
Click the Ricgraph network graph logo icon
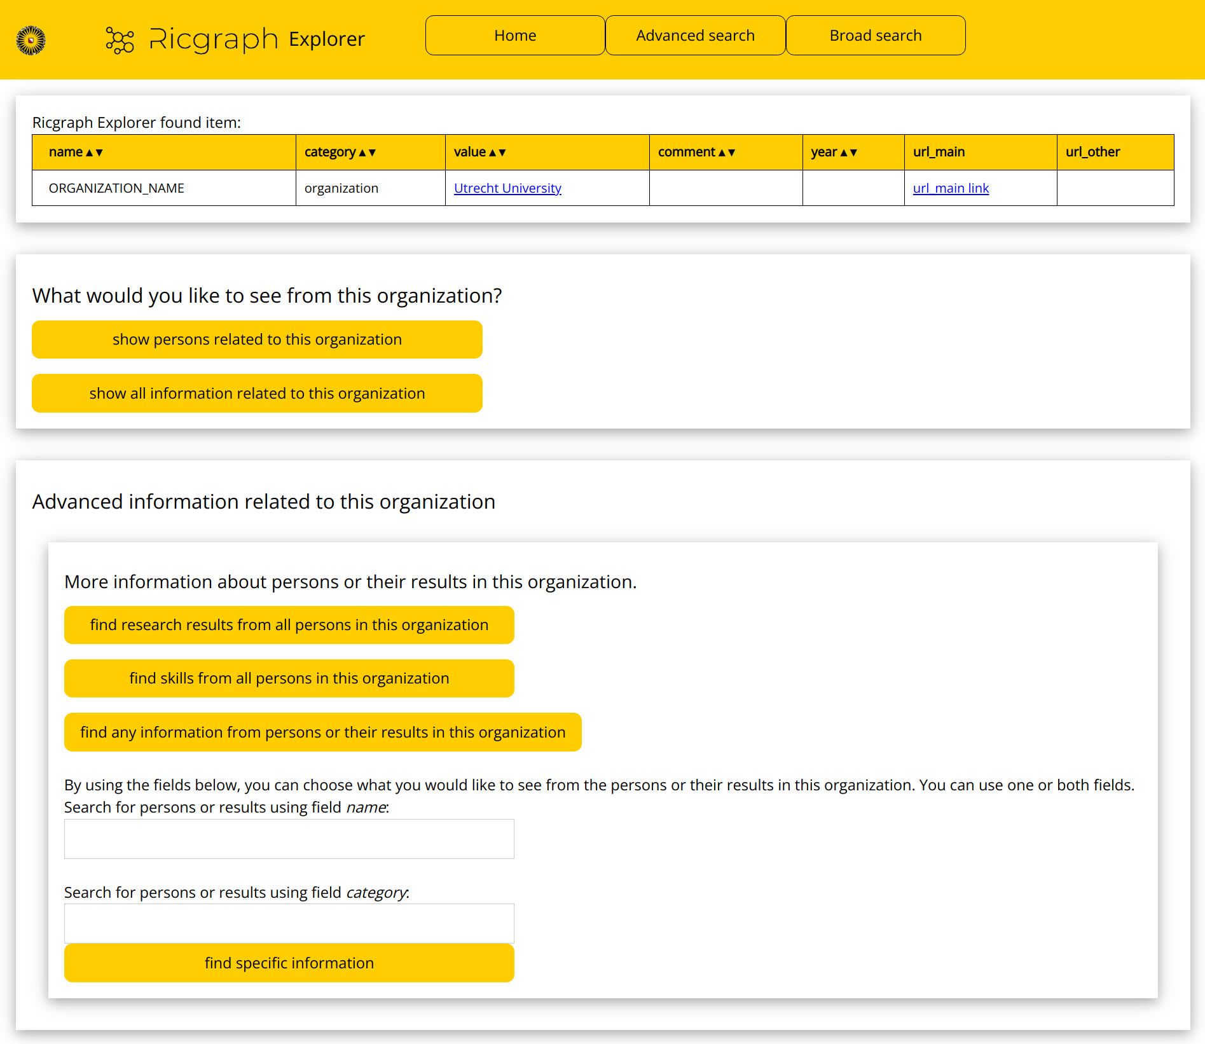(x=120, y=40)
